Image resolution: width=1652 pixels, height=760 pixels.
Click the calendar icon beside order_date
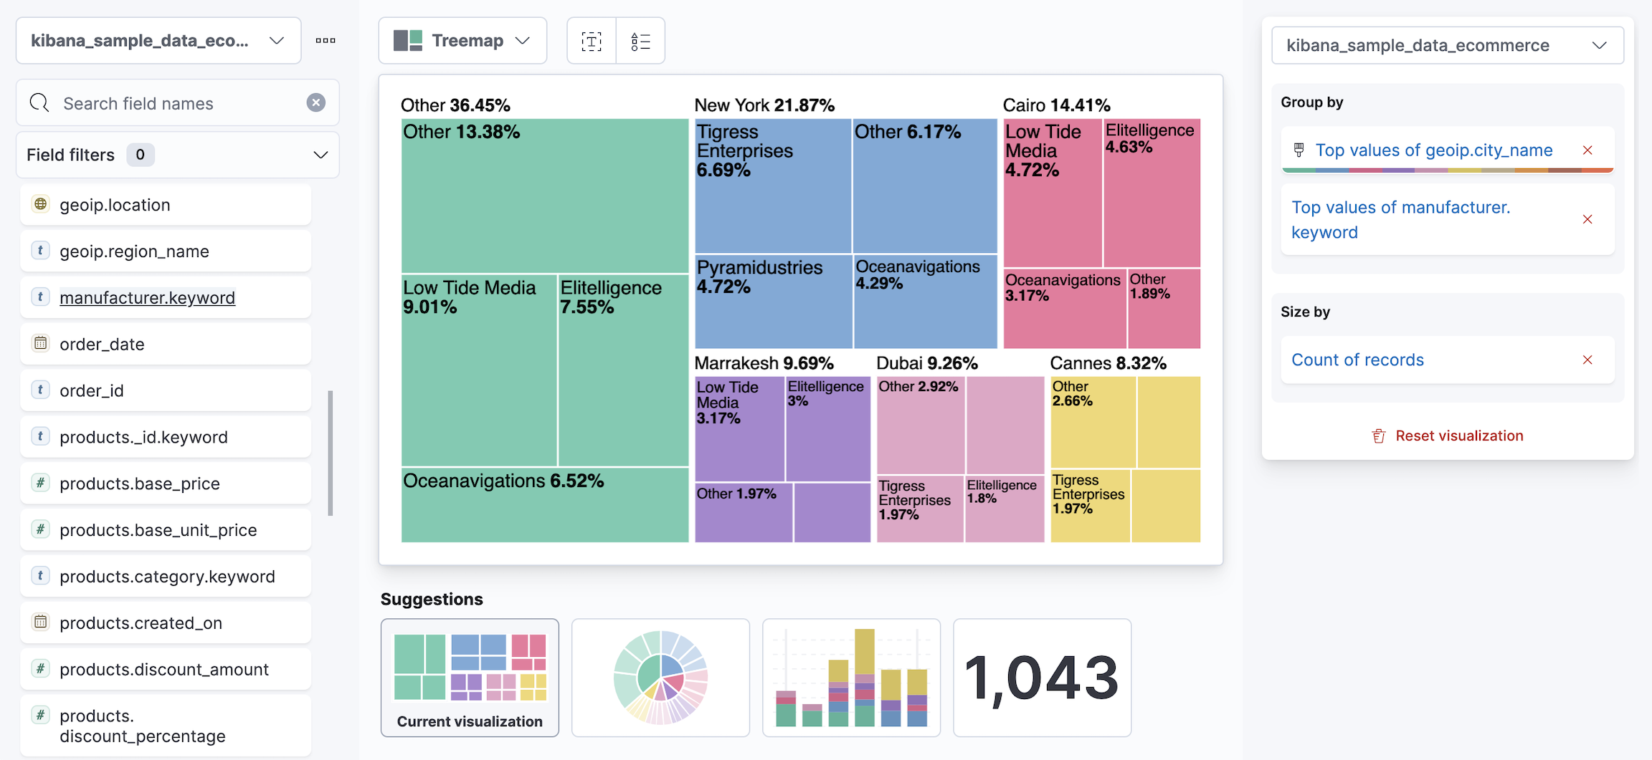click(41, 344)
